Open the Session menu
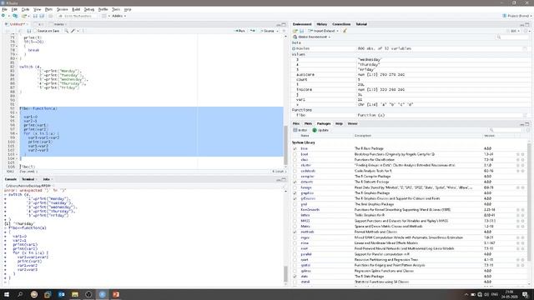Screen dimensions: 534x300 [62, 9]
